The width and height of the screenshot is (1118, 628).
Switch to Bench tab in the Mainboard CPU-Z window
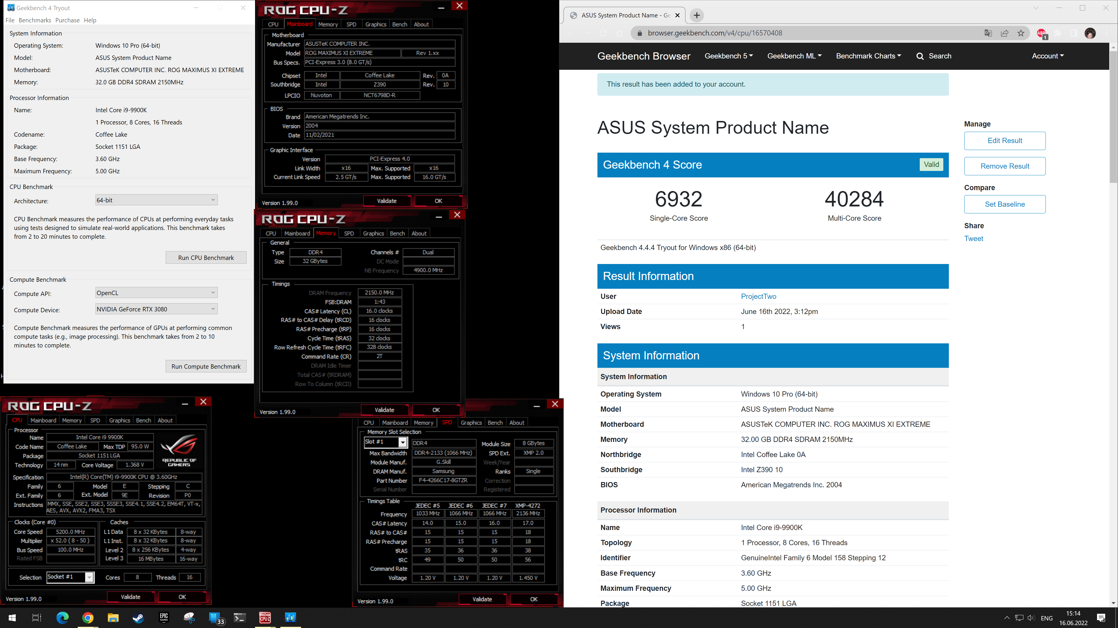[x=399, y=24]
